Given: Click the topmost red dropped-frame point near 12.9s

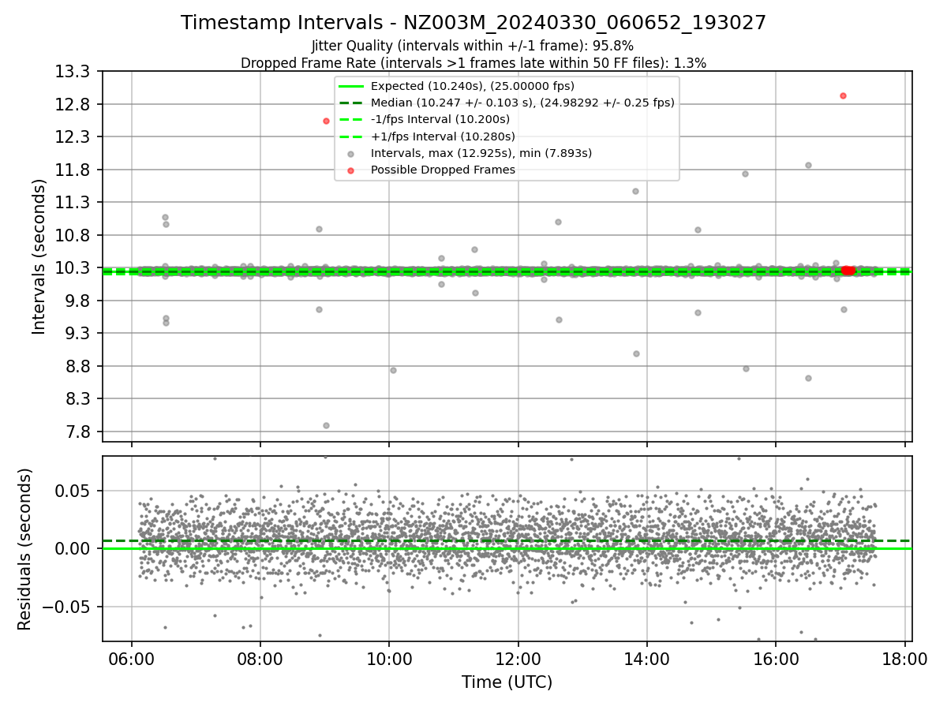Looking at the screenshot, I should [x=843, y=95].
